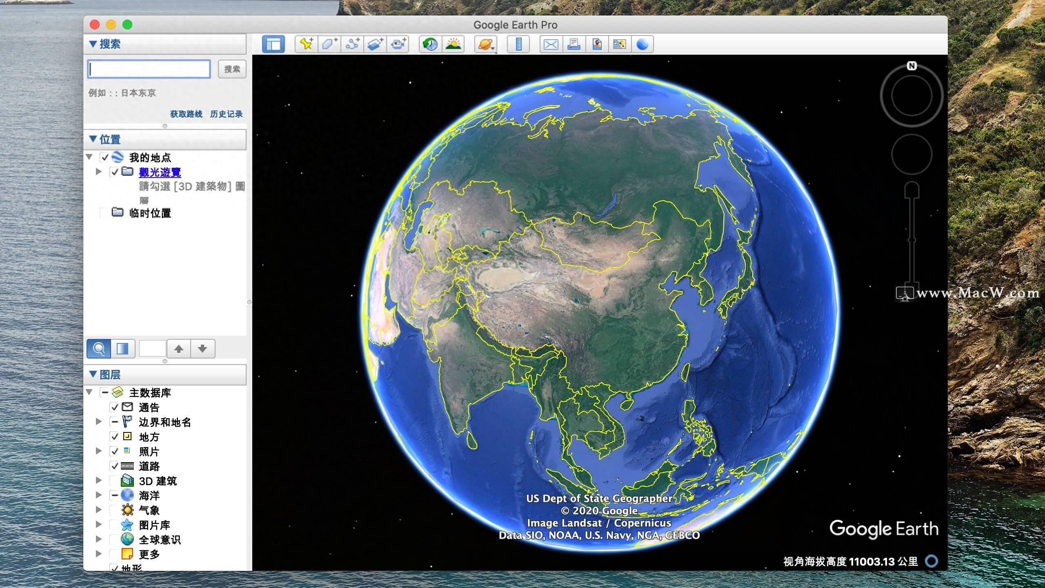Expand the 觀光遊覽 folder

[99, 171]
